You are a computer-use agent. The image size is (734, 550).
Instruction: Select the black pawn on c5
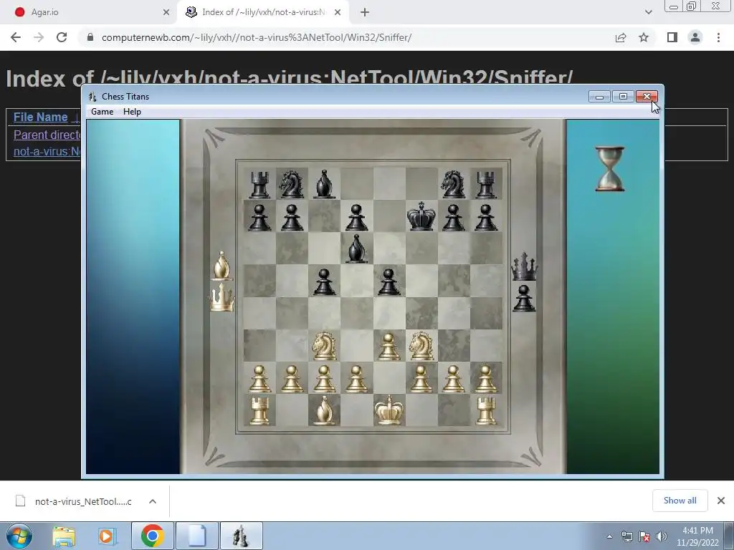(324, 281)
